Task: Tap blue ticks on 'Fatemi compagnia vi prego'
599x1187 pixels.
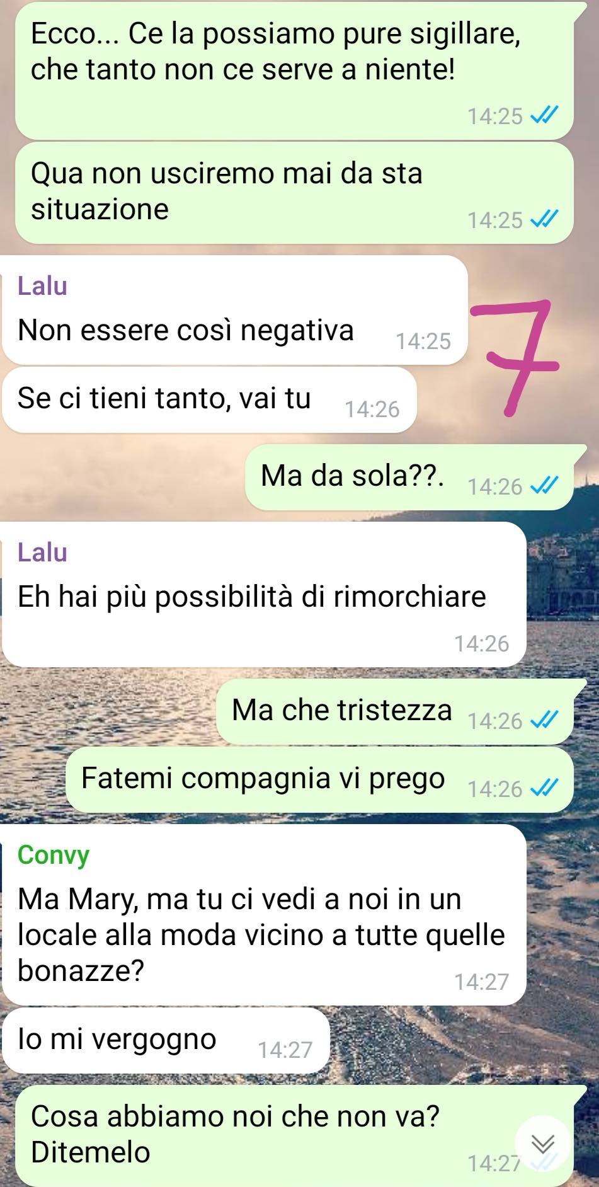Action: pos(545,788)
